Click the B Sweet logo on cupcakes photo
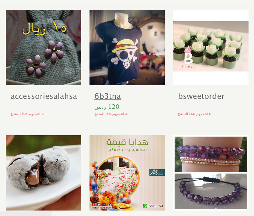 pos(188,57)
